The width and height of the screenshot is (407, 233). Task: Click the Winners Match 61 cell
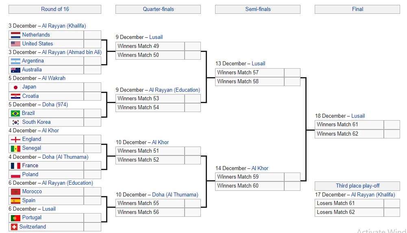tap(349, 125)
